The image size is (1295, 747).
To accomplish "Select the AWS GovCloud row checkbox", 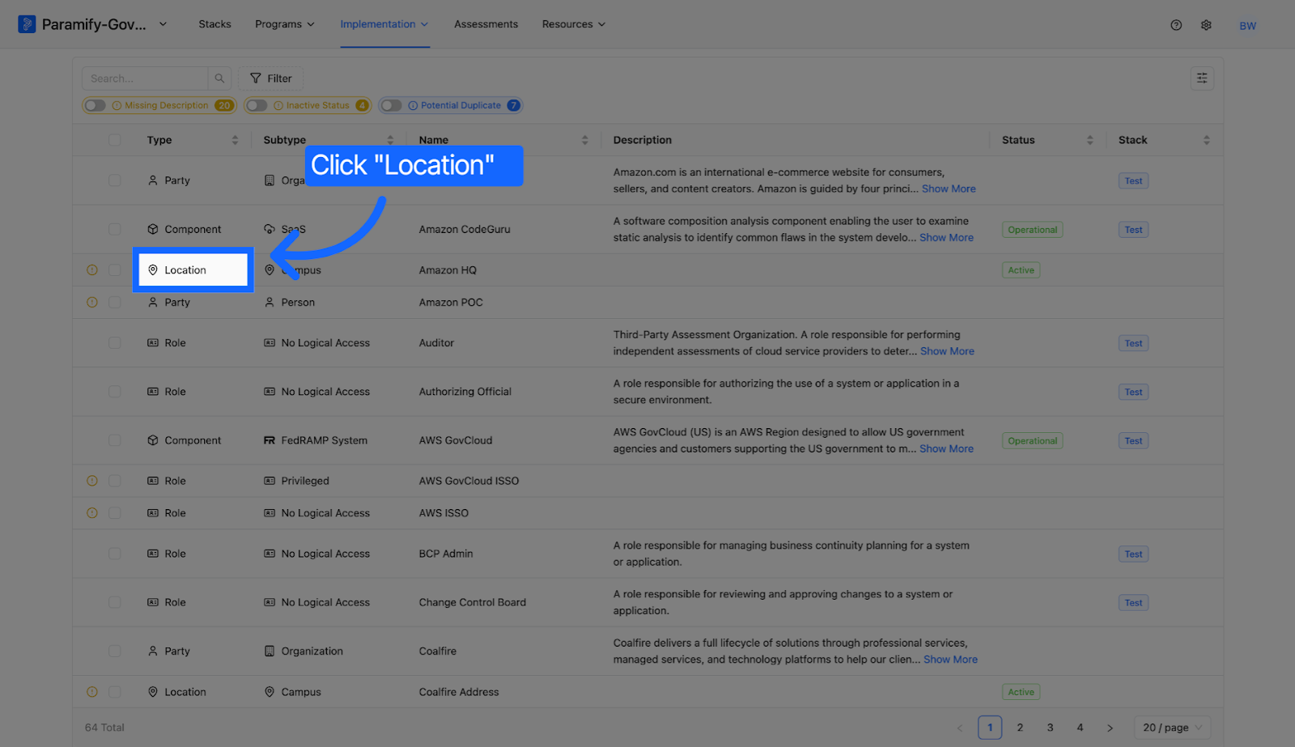I will [x=115, y=440].
